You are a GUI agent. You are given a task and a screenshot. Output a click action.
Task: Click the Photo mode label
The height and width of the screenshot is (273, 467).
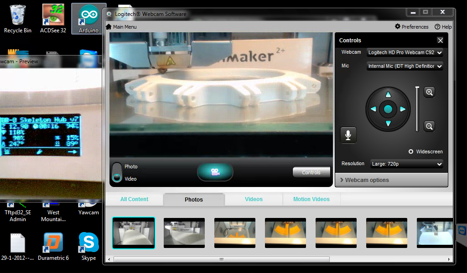(x=131, y=167)
